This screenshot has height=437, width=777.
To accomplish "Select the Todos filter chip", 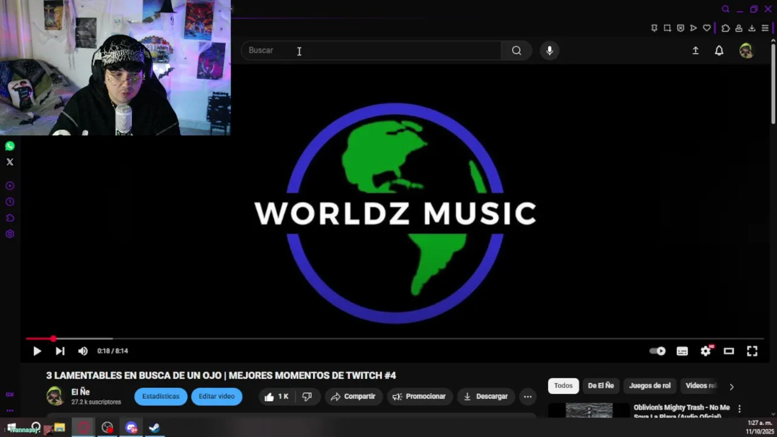I will click(563, 386).
